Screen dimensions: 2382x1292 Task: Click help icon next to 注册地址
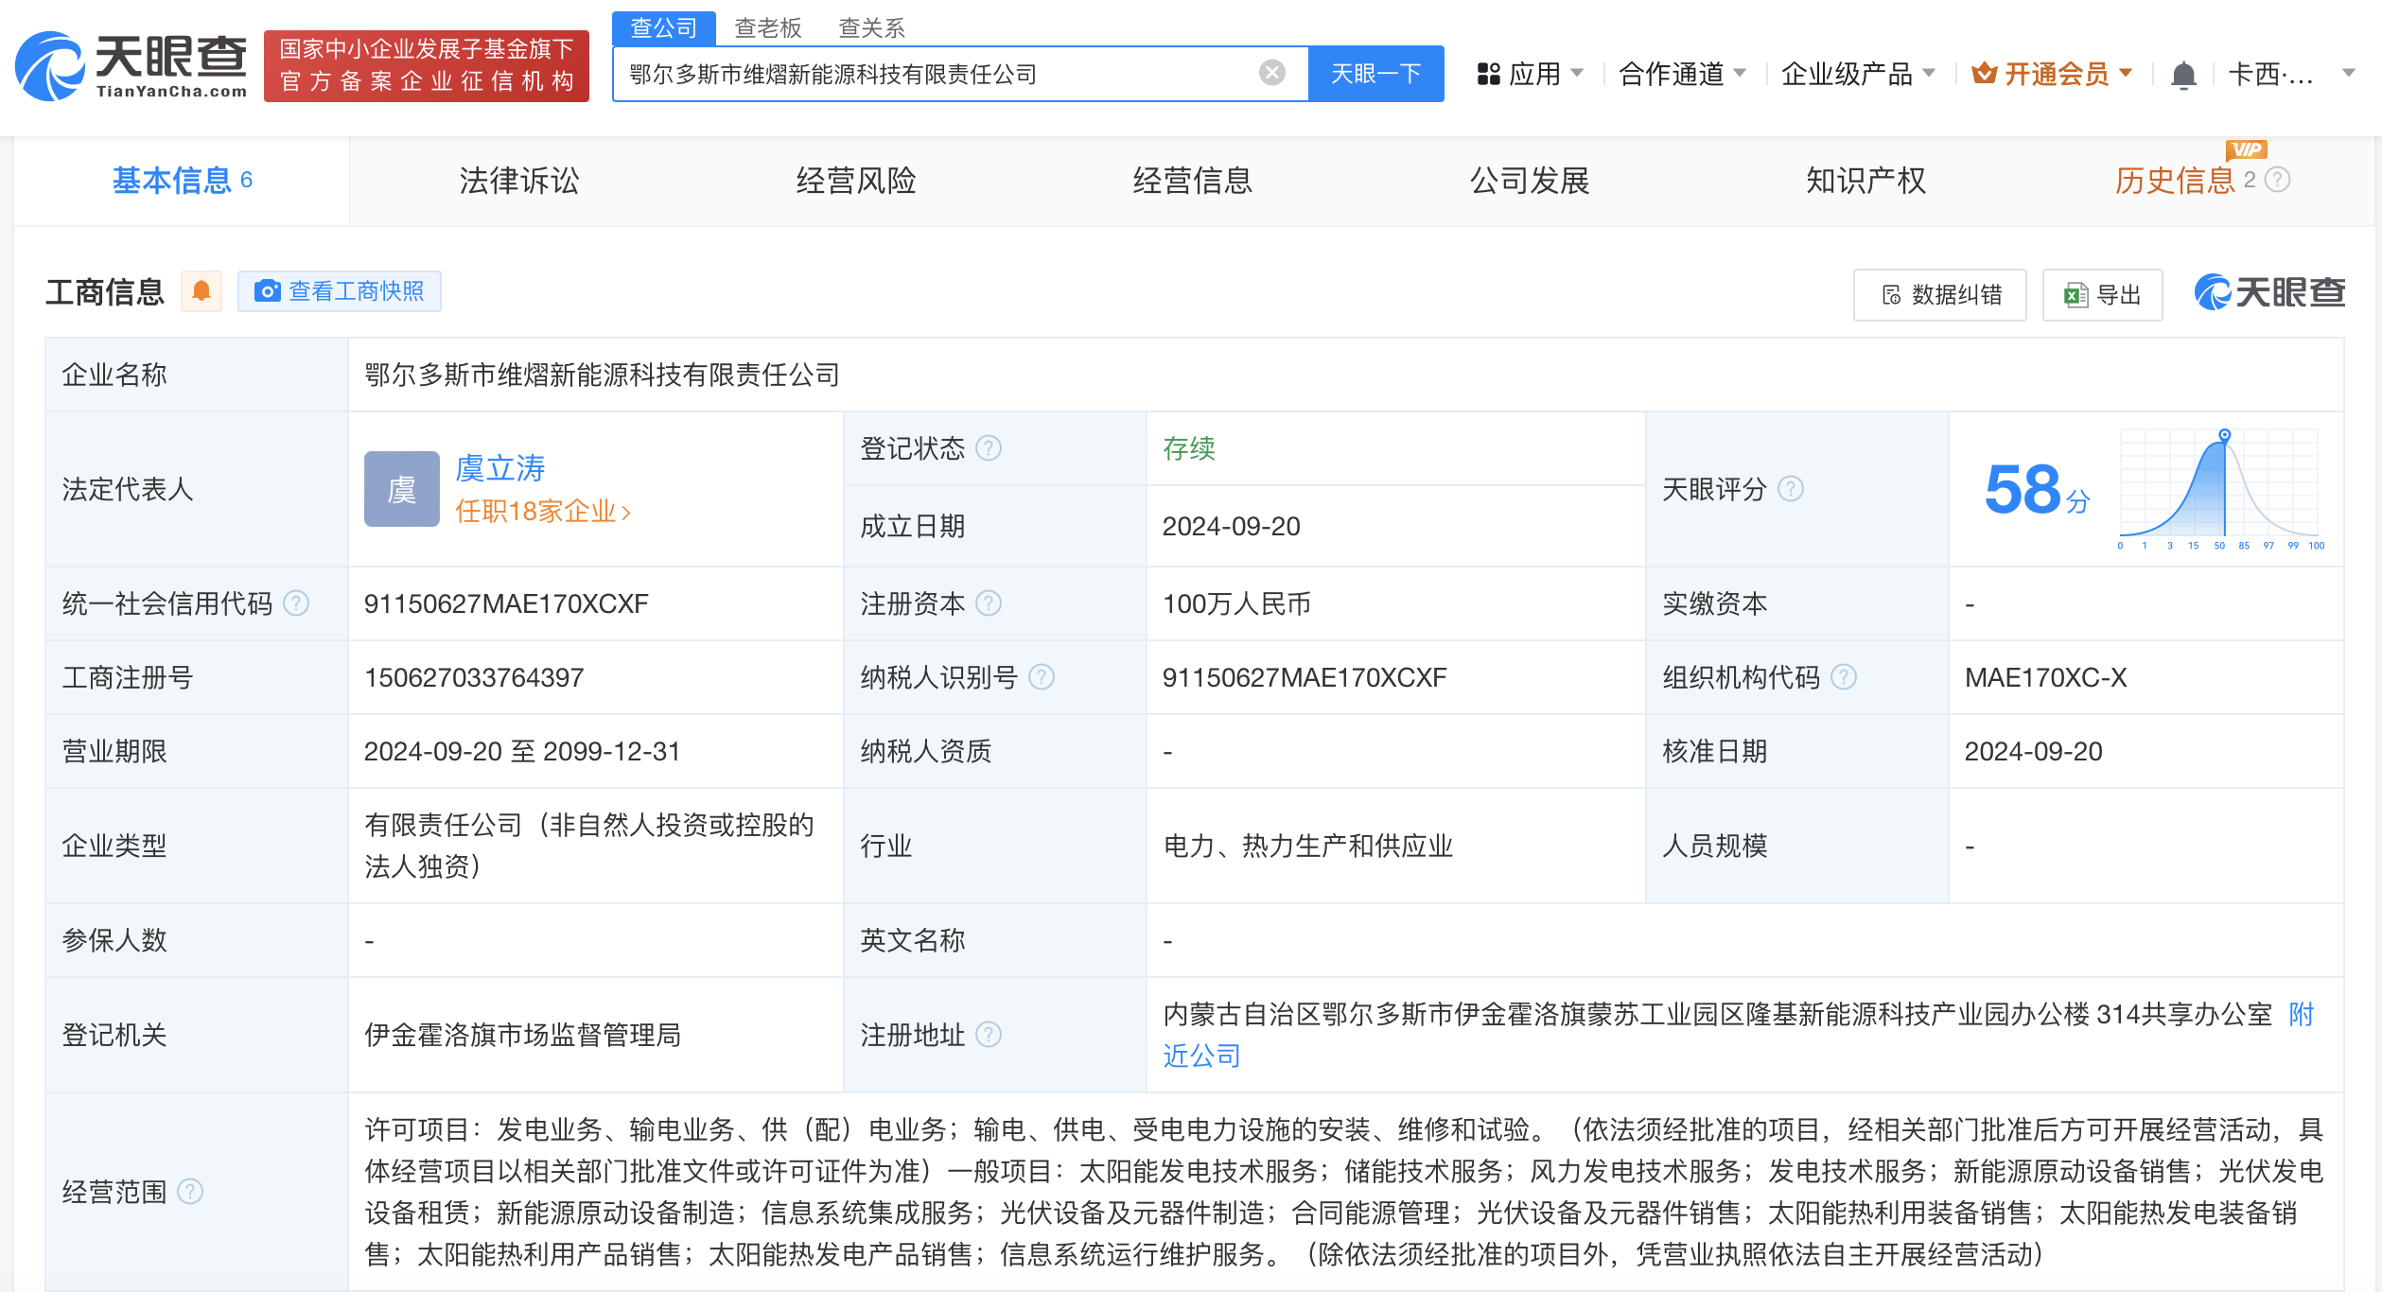click(x=988, y=1035)
